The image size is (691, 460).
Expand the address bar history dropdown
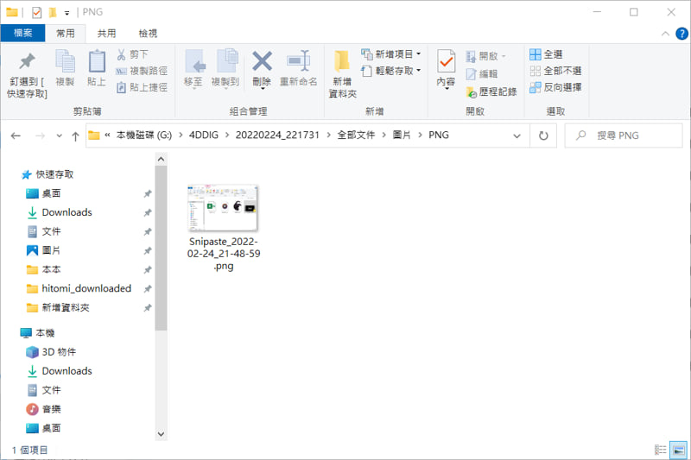(x=517, y=135)
